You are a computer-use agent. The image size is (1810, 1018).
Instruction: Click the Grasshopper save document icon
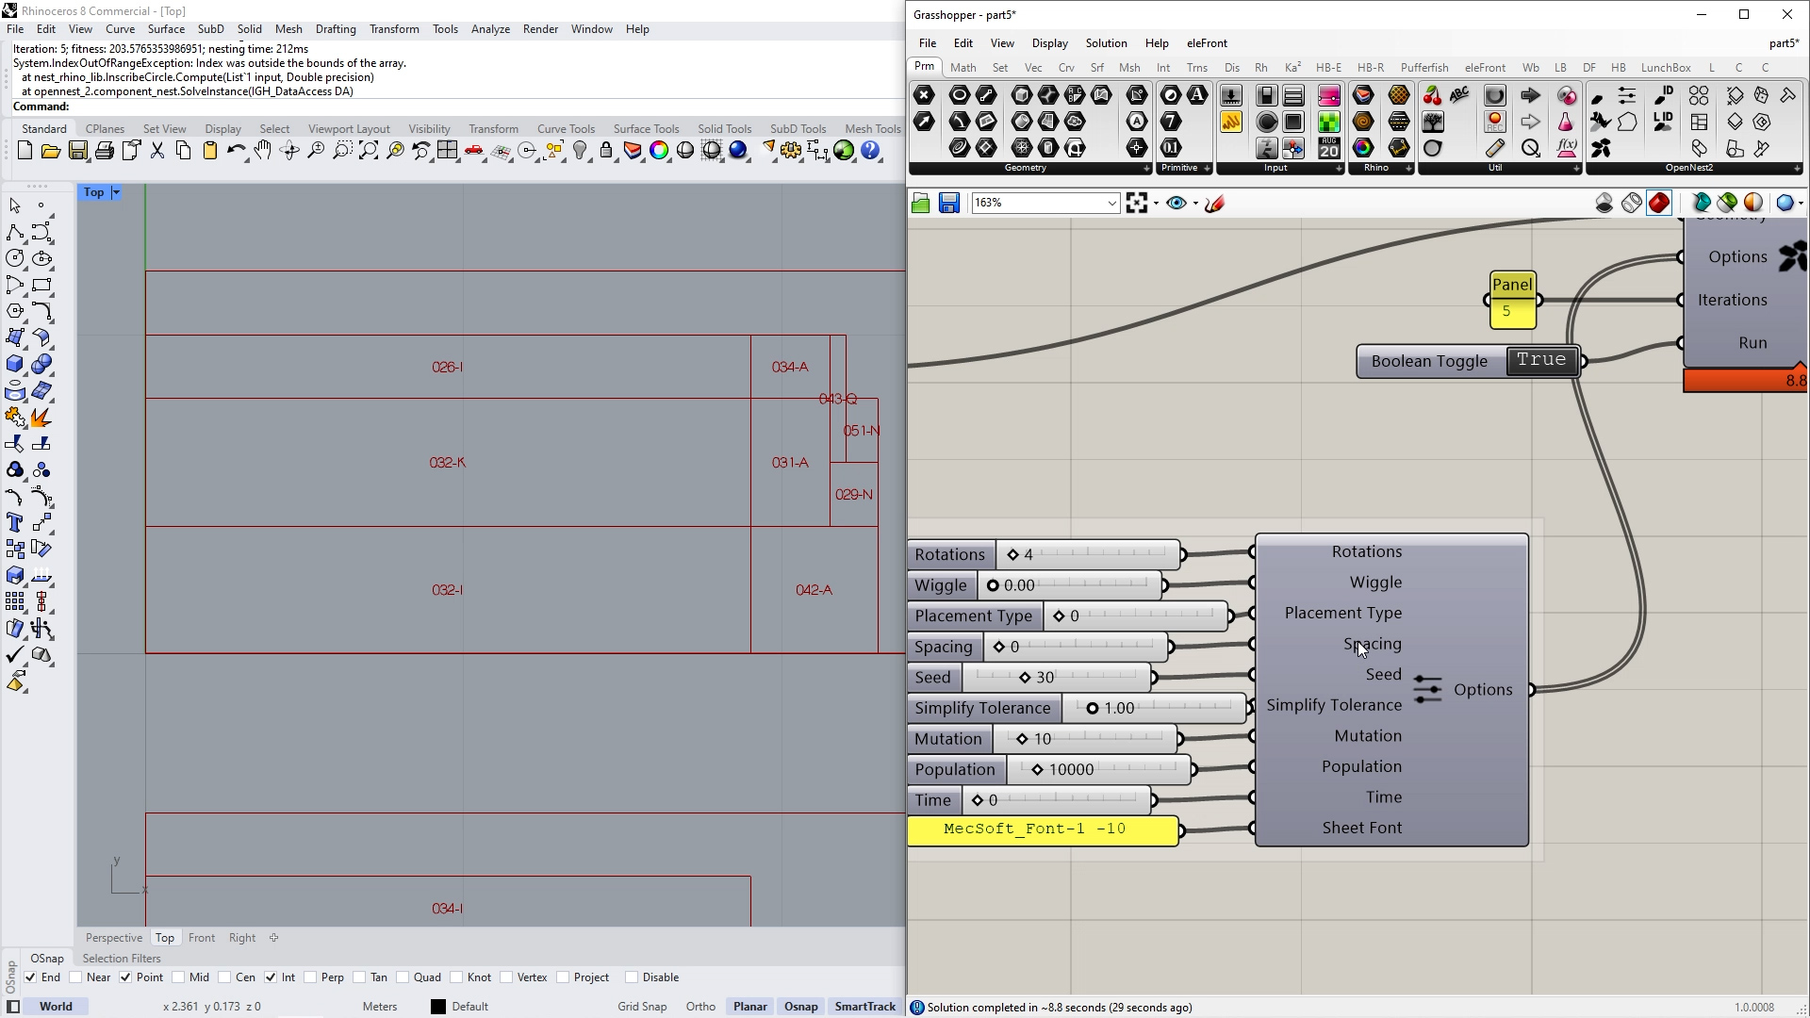pos(948,203)
